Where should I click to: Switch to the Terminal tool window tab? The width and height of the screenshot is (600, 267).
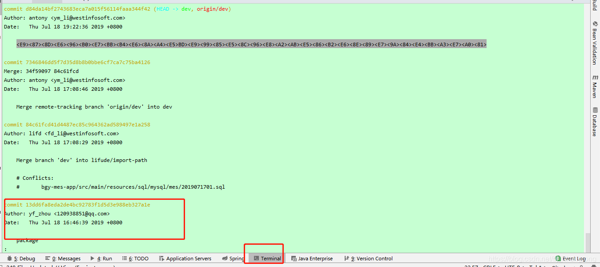point(267,259)
